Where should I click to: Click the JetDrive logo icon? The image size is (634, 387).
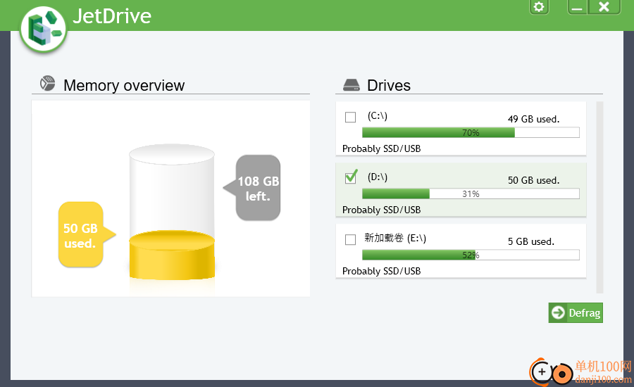pos(43,30)
